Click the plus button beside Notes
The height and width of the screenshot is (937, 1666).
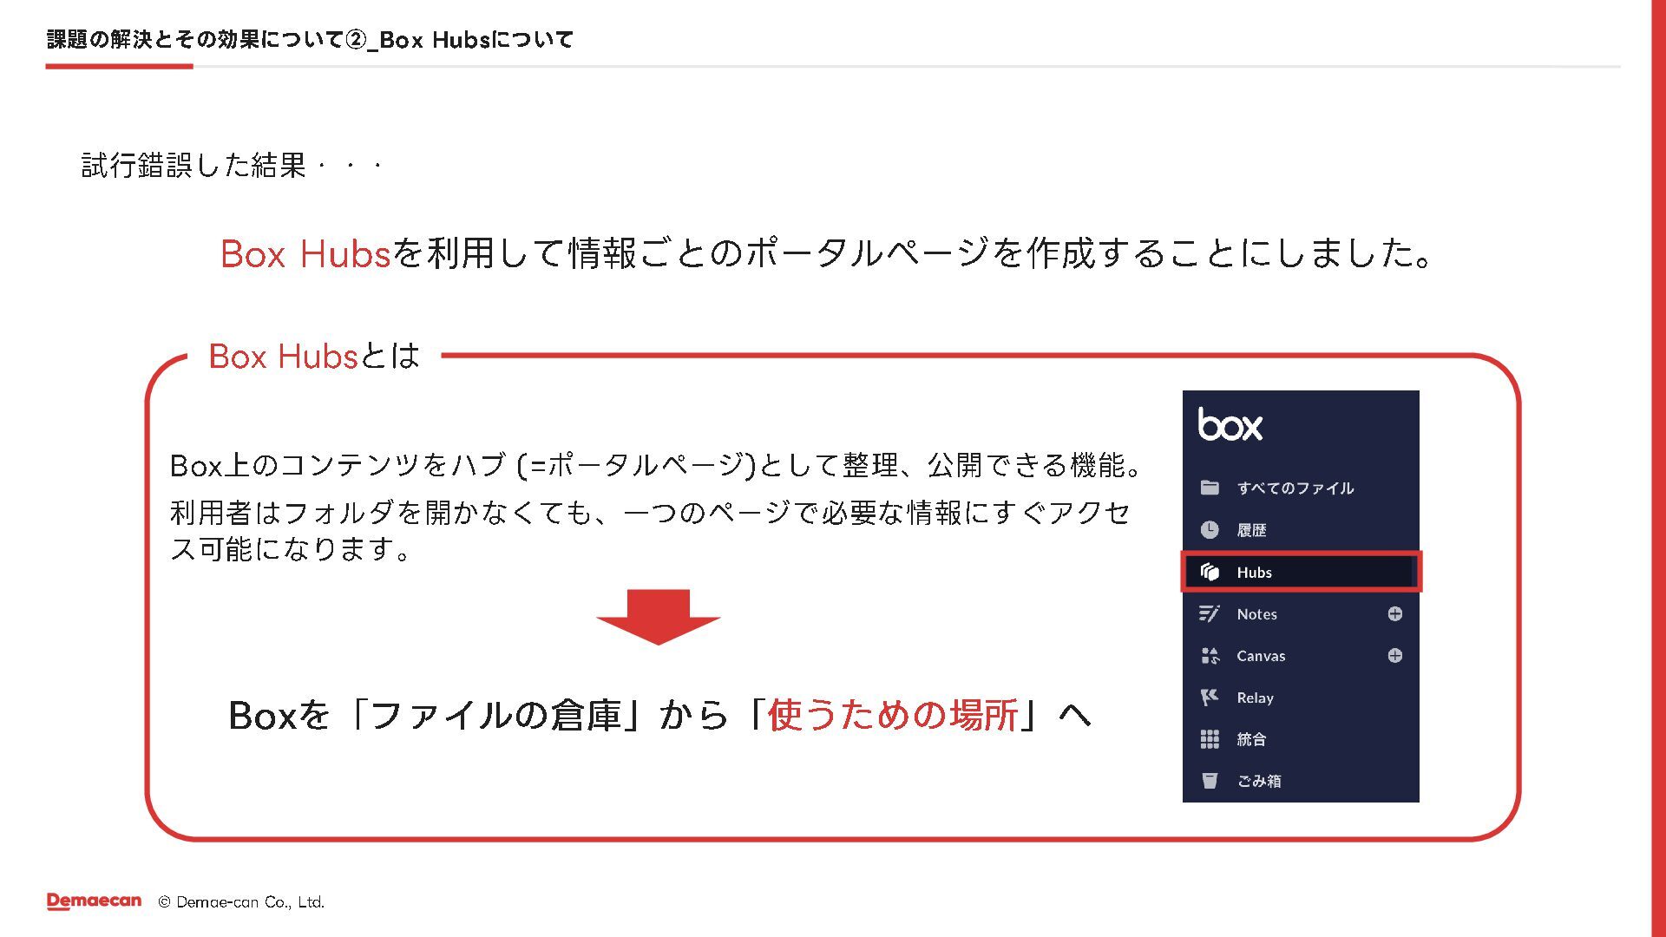(x=1394, y=614)
